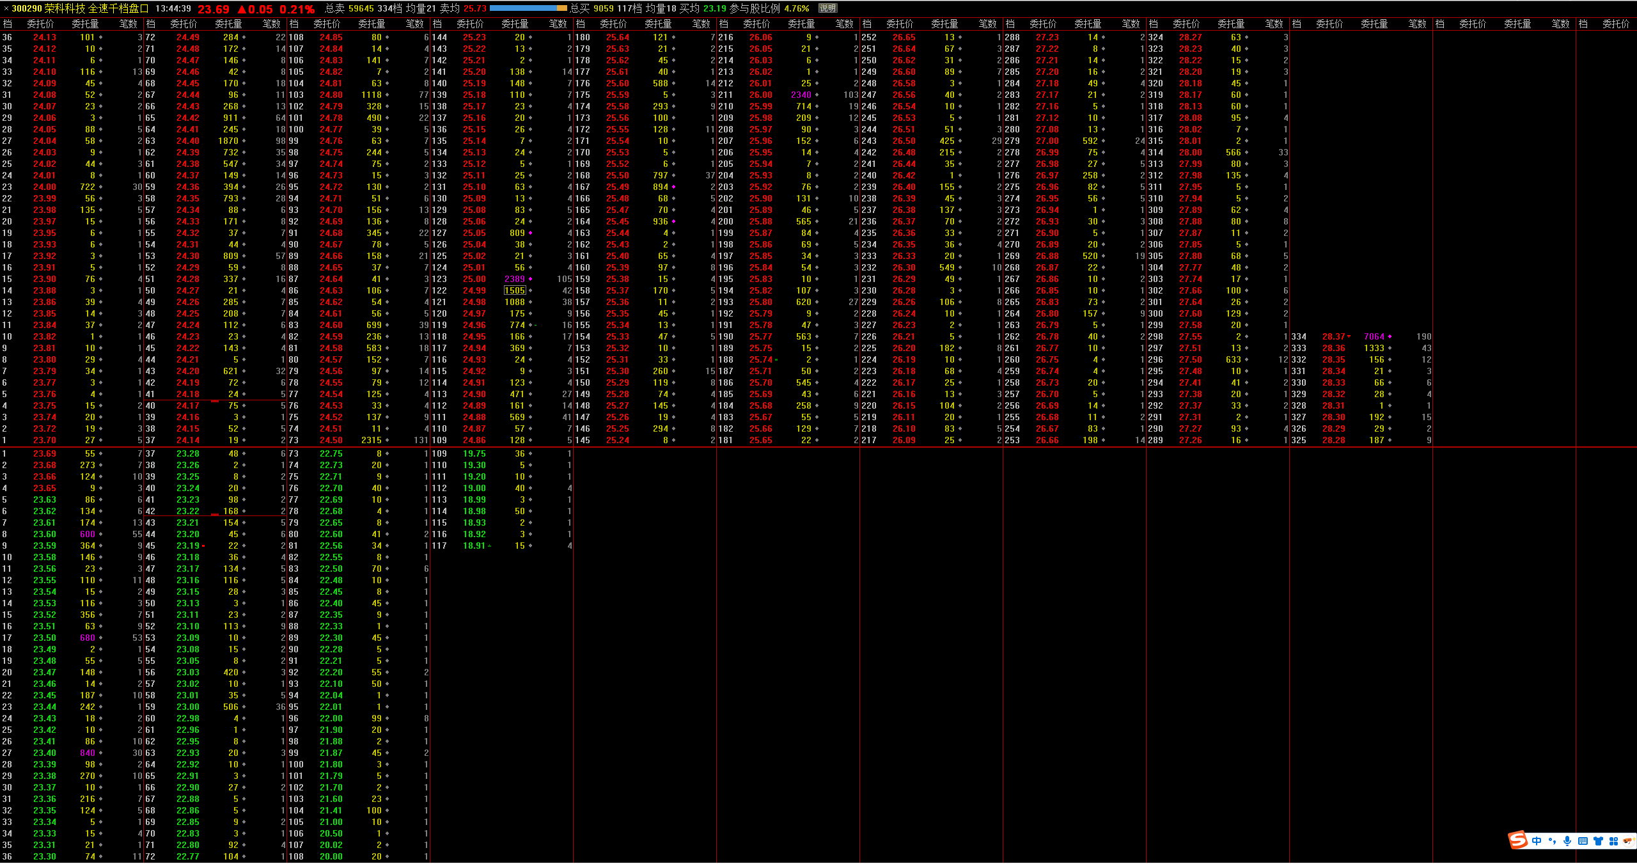Click the Sogou input method logo
The width and height of the screenshot is (1637, 864).
[1518, 840]
